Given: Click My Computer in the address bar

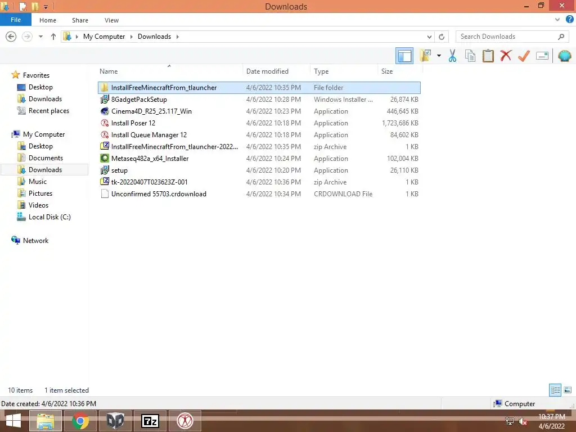Looking at the screenshot, I should point(104,37).
